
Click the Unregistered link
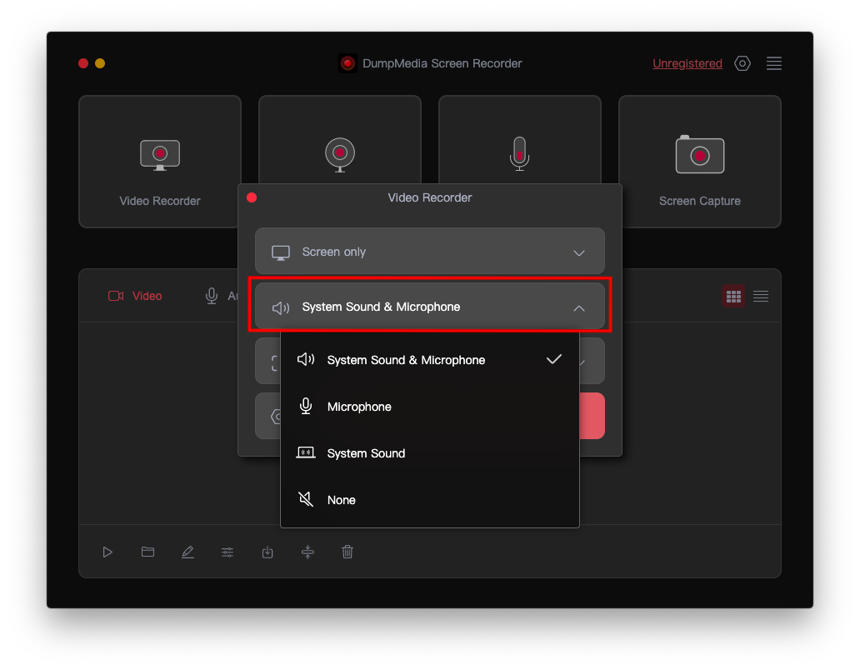coord(687,63)
